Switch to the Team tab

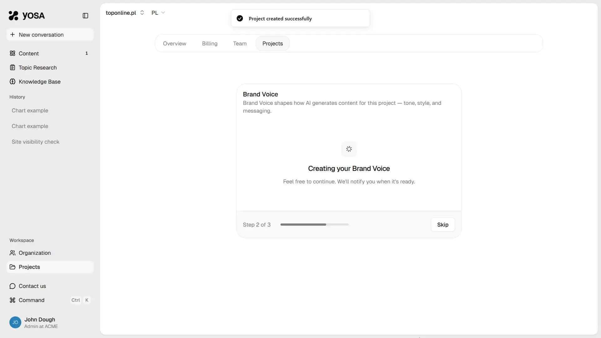click(x=239, y=44)
